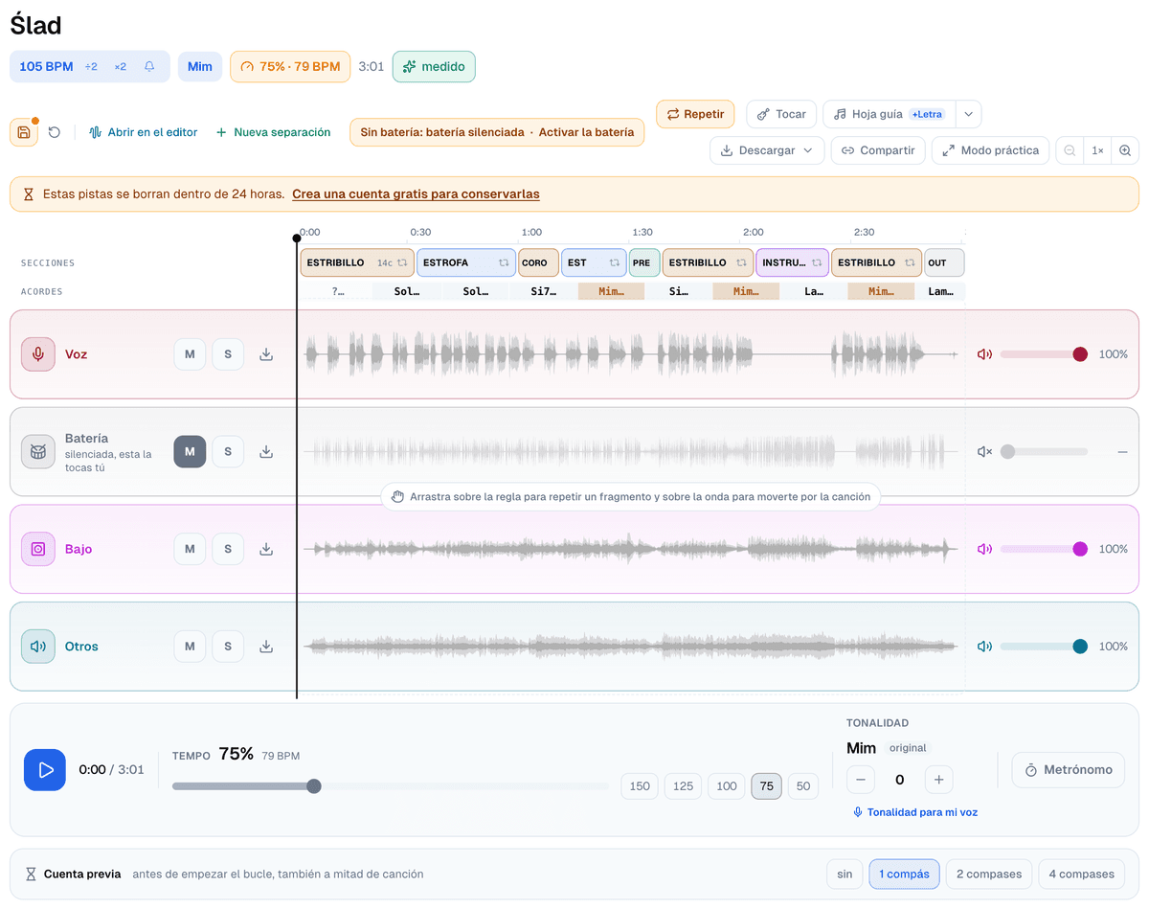Select the CORO section
Viewport: 1149px width, 909px height.
539,262
